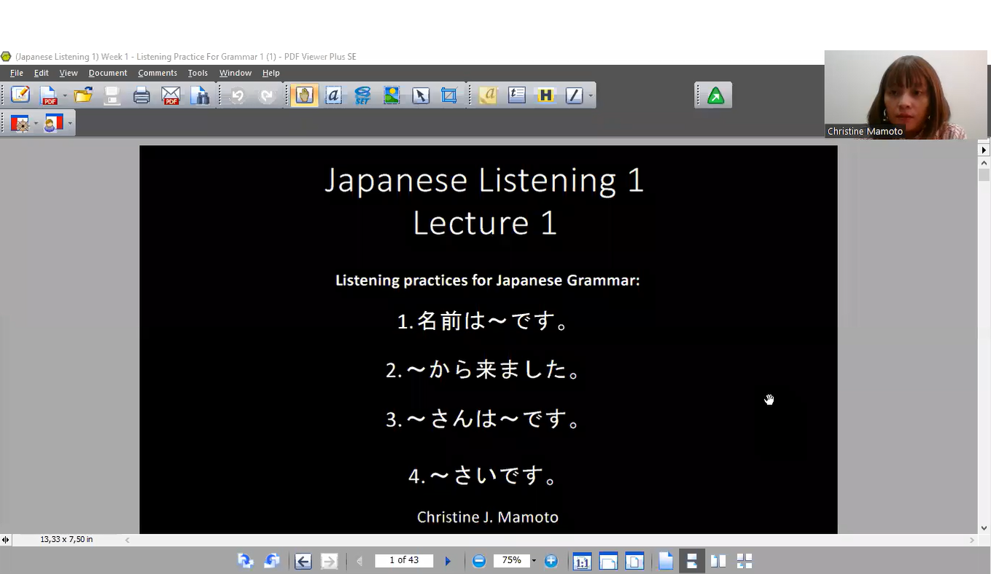
Task: Select the Arrow pointer object tool
Action: point(421,95)
